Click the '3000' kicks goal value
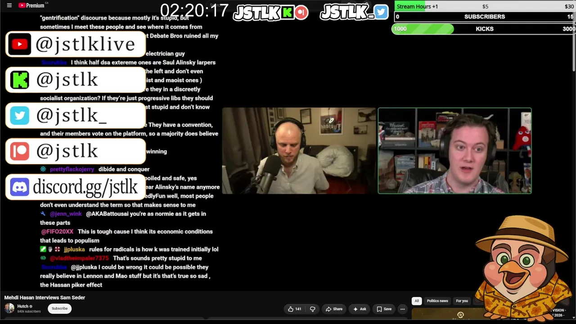Image resolution: width=576 pixels, height=324 pixels. (x=569, y=29)
